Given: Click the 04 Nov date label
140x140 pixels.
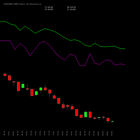Looking at the screenshot, I should click(18, 133).
